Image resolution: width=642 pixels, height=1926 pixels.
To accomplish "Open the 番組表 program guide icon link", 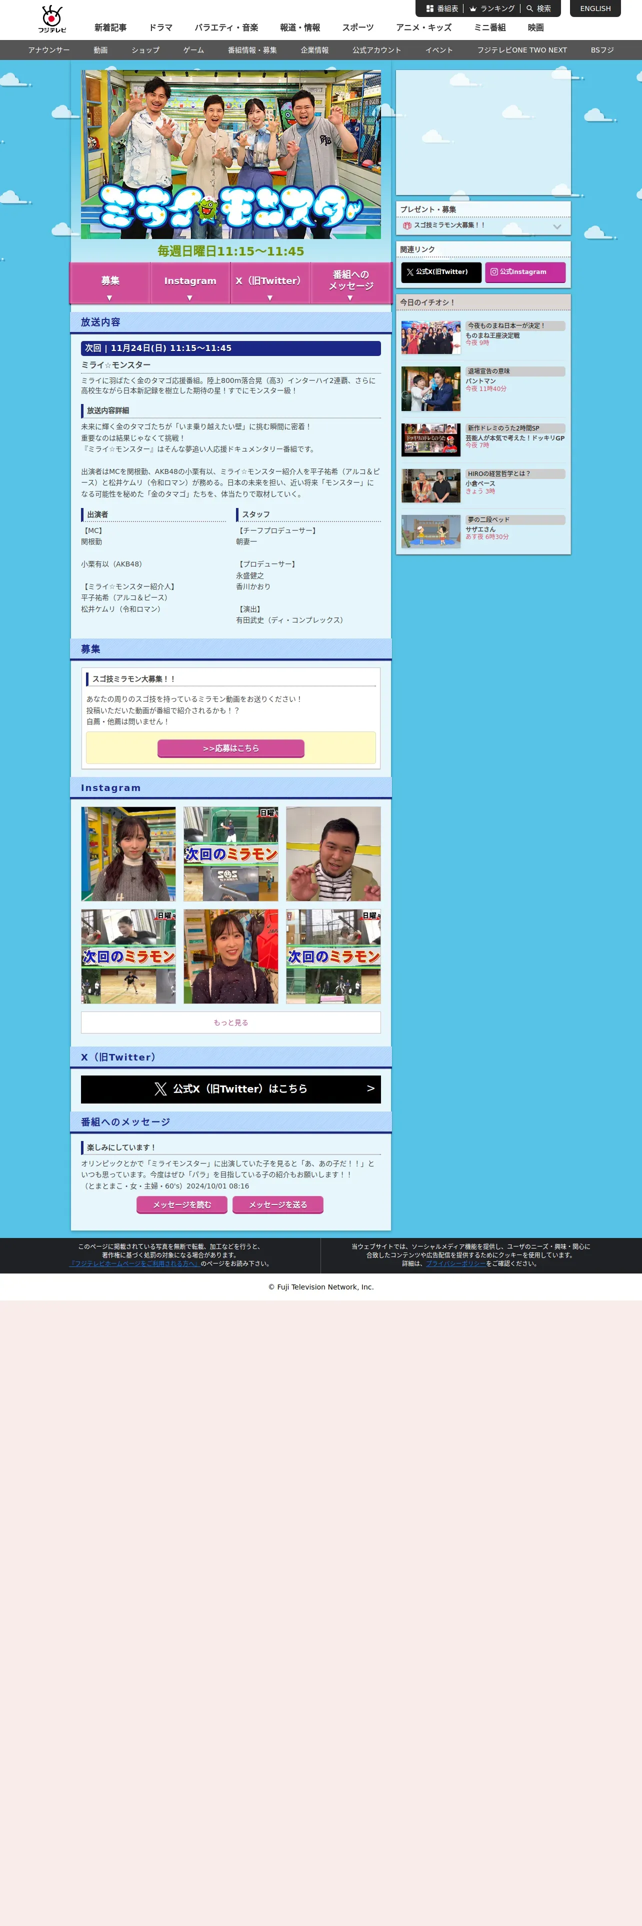I will (x=442, y=9).
